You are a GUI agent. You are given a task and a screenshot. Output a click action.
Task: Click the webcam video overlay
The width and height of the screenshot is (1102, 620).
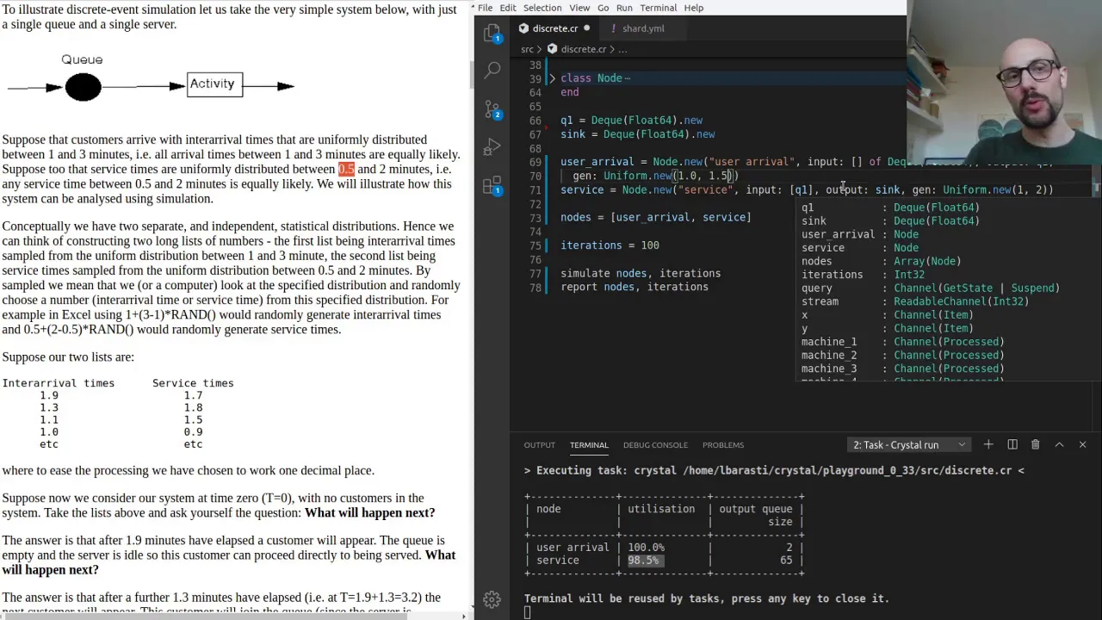pyautogui.click(x=1004, y=82)
